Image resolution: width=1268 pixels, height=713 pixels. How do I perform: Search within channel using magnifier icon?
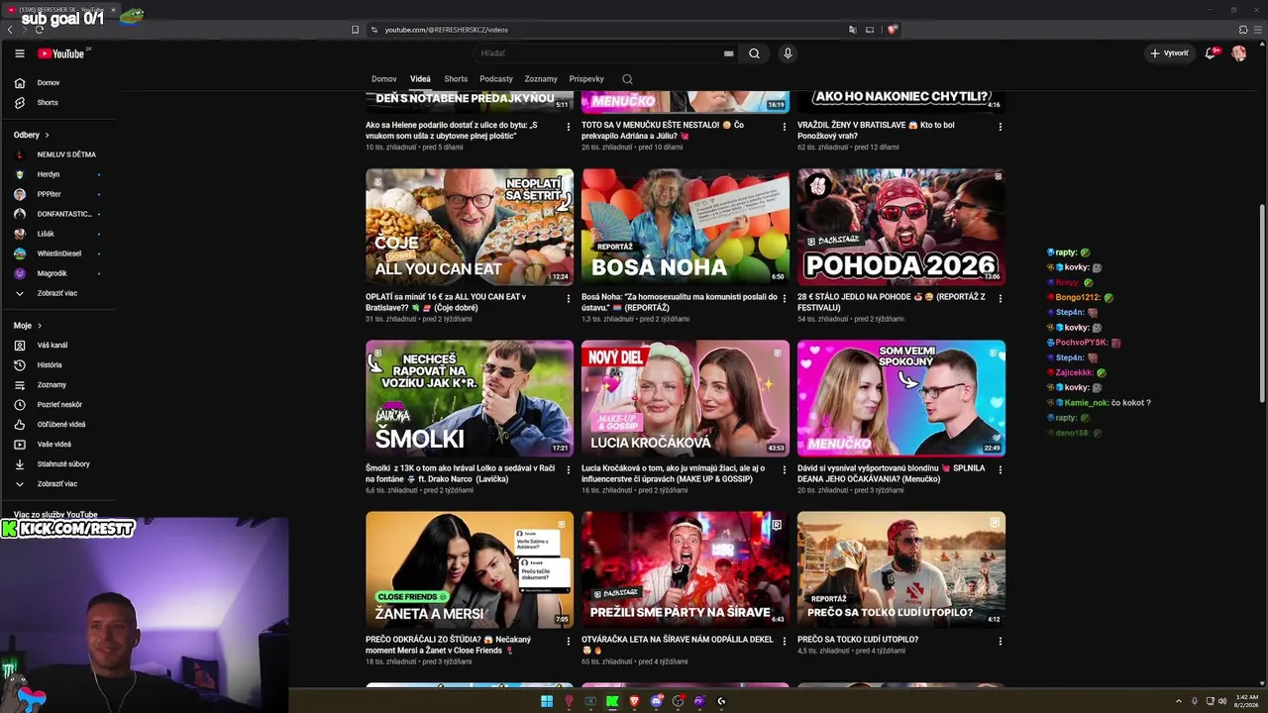(x=627, y=79)
